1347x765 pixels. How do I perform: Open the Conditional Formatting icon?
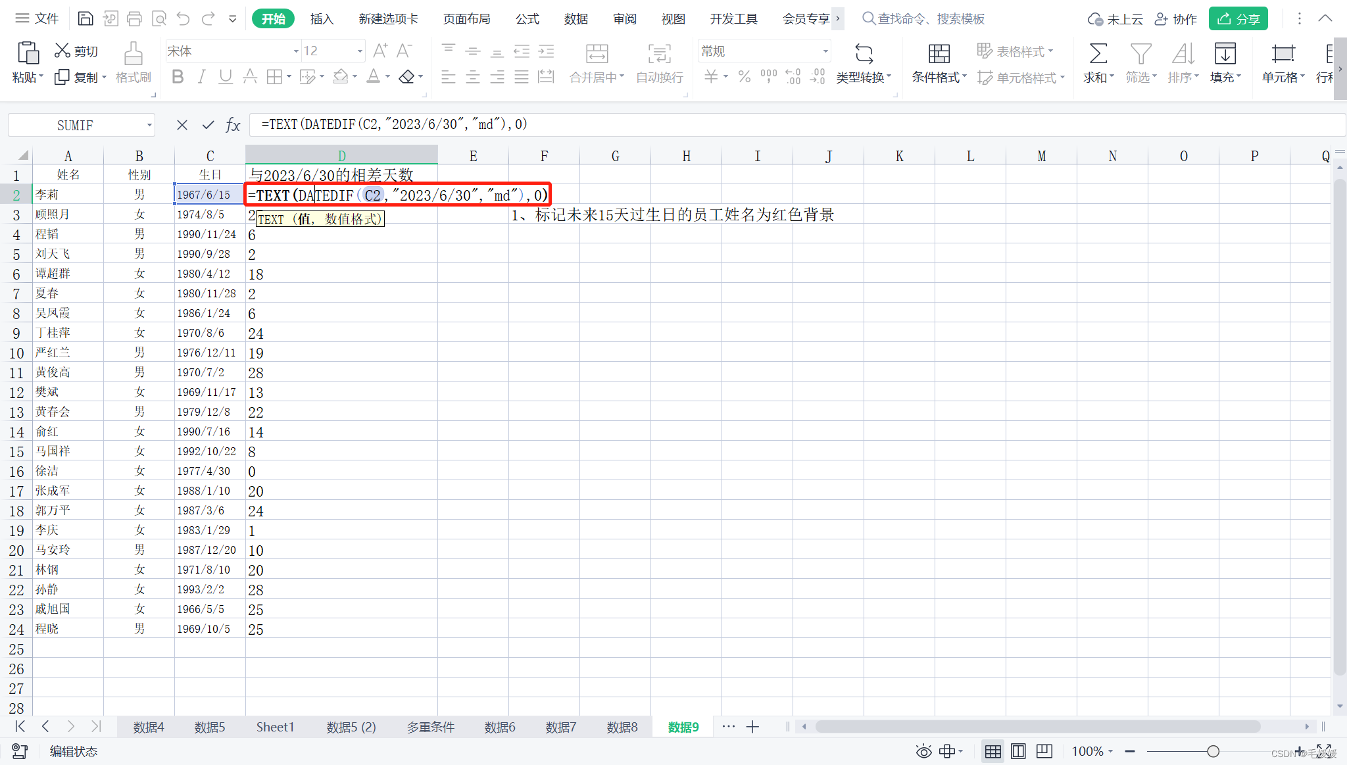(939, 54)
